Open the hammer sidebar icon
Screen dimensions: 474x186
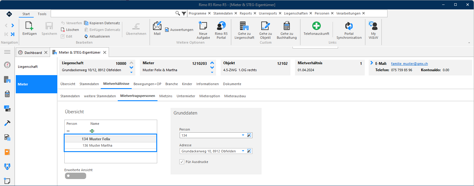click(x=7, y=123)
